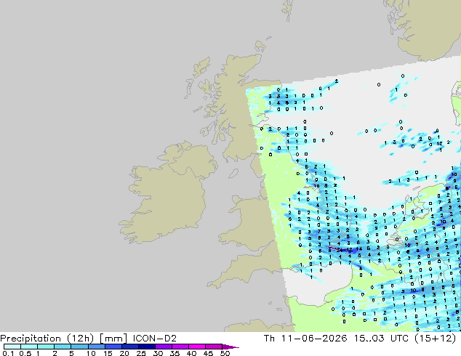
Task: Select the 2–5 mm legend color swatch
Action: click(x=63, y=347)
